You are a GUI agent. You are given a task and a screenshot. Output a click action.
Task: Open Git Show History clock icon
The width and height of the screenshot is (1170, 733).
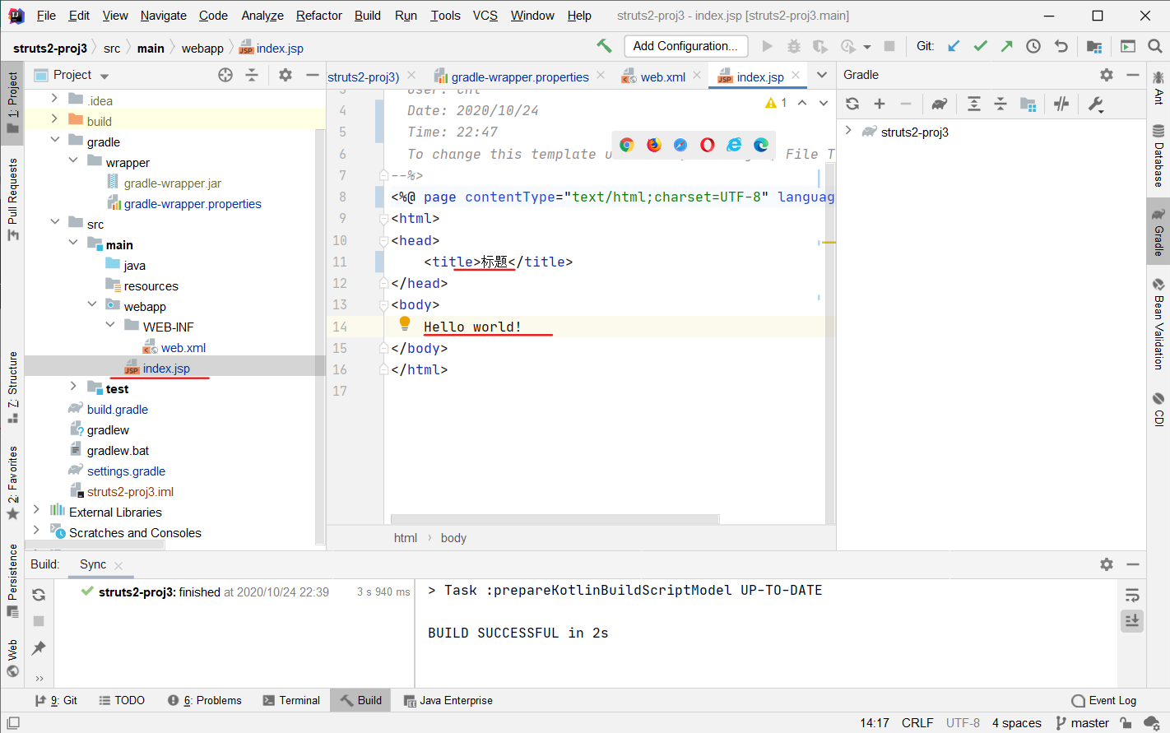coord(1033,46)
